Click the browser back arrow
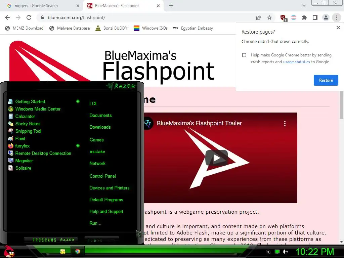The height and width of the screenshot is (258, 344). 7,17
